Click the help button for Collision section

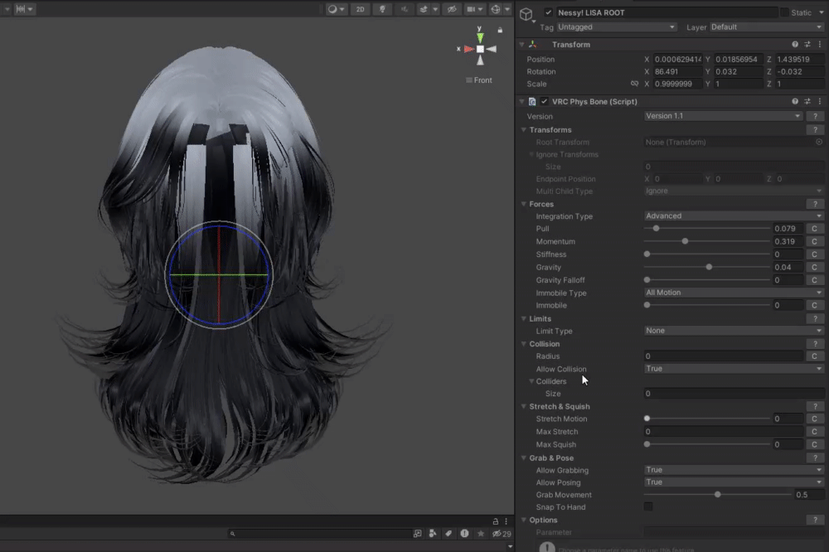814,344
